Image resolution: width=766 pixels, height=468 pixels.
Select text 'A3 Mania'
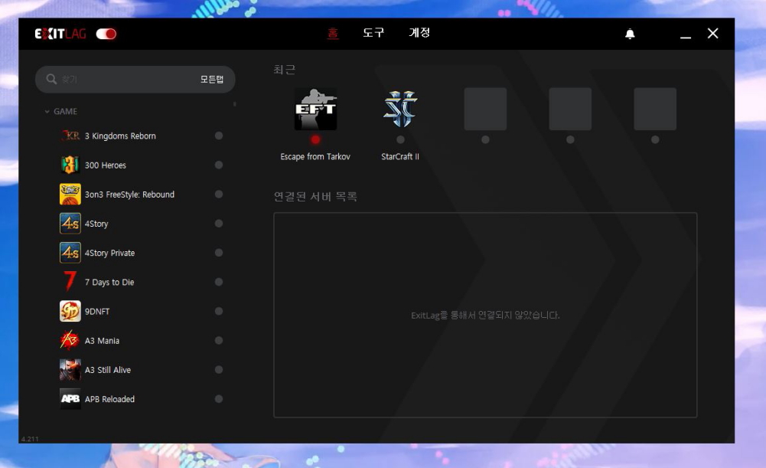click(102, 341)
